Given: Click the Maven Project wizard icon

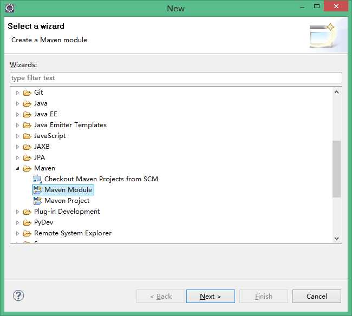Looking at the screenshot, I should 37,201.
